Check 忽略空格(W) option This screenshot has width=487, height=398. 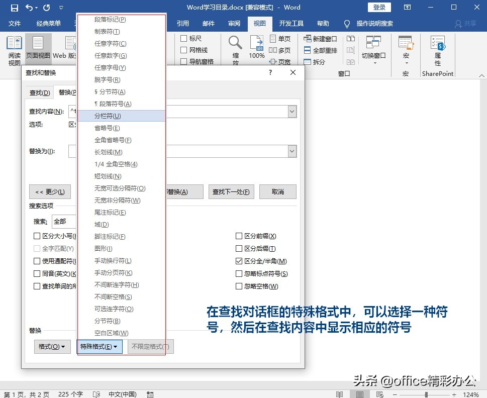pyautogui.click(x=239, y=286)
